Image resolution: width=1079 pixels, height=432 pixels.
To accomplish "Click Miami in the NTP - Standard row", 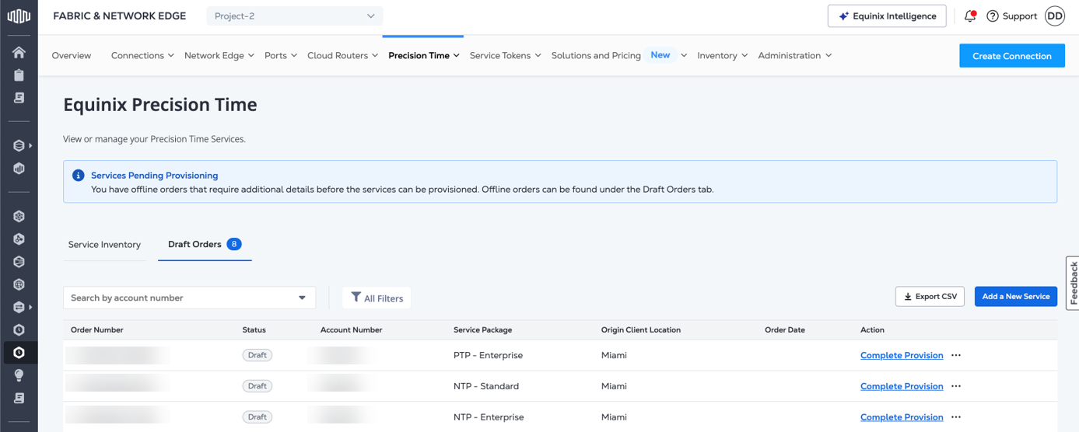I will pyautogui.click(x=614, y=386).
